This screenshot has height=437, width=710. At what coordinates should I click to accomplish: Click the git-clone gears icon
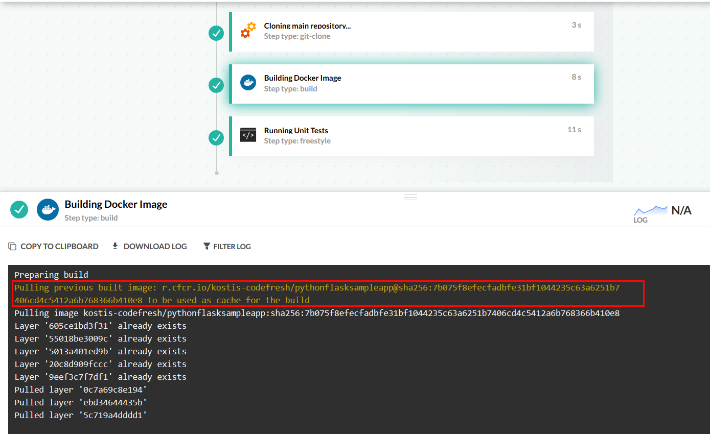pyautogui.click(x=248, y=31)
